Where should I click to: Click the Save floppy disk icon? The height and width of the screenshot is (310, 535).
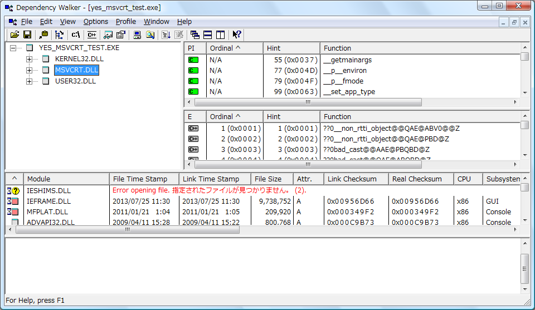pos(27,35)
